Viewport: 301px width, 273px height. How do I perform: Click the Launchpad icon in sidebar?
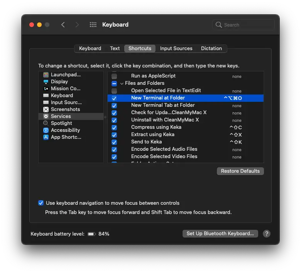click(46, 75)
